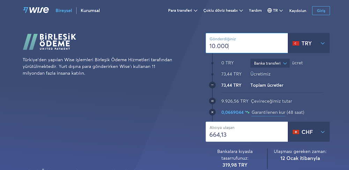
Task: Open the TRY source currency dropdown
Action: click(x=309, y=43)
